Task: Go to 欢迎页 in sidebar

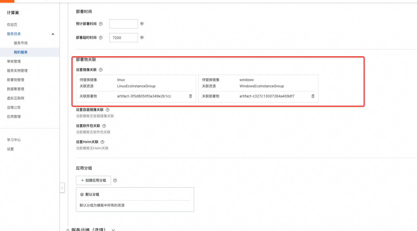Action: point(12,25)
